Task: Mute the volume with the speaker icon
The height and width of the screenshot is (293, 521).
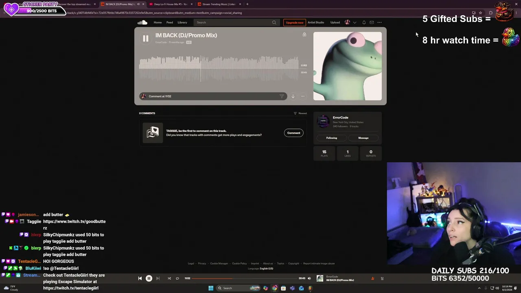Action: [309, 278]
